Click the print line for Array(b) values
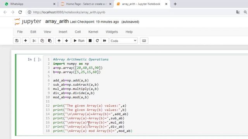 [90, 110]
